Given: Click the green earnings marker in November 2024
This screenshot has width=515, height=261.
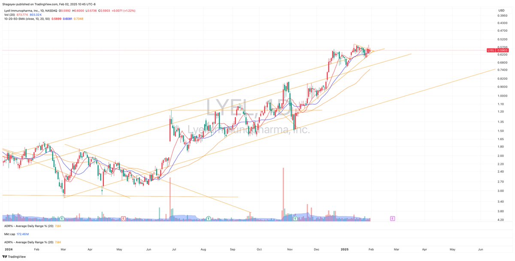Looking at the screenshot, I should tap(295, 218).
